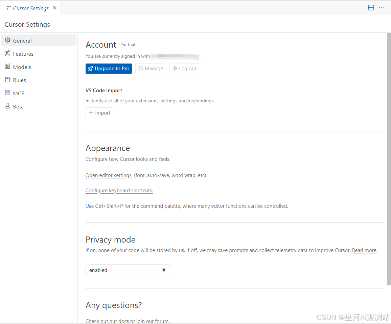Click the MCP server icon in sidebar

click(8, 93)
